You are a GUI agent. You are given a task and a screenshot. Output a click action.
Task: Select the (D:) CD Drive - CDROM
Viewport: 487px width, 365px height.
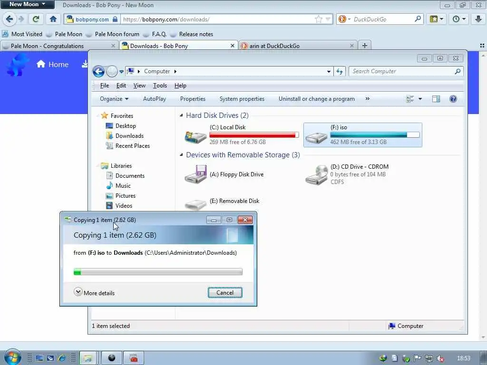coord(347,174)
